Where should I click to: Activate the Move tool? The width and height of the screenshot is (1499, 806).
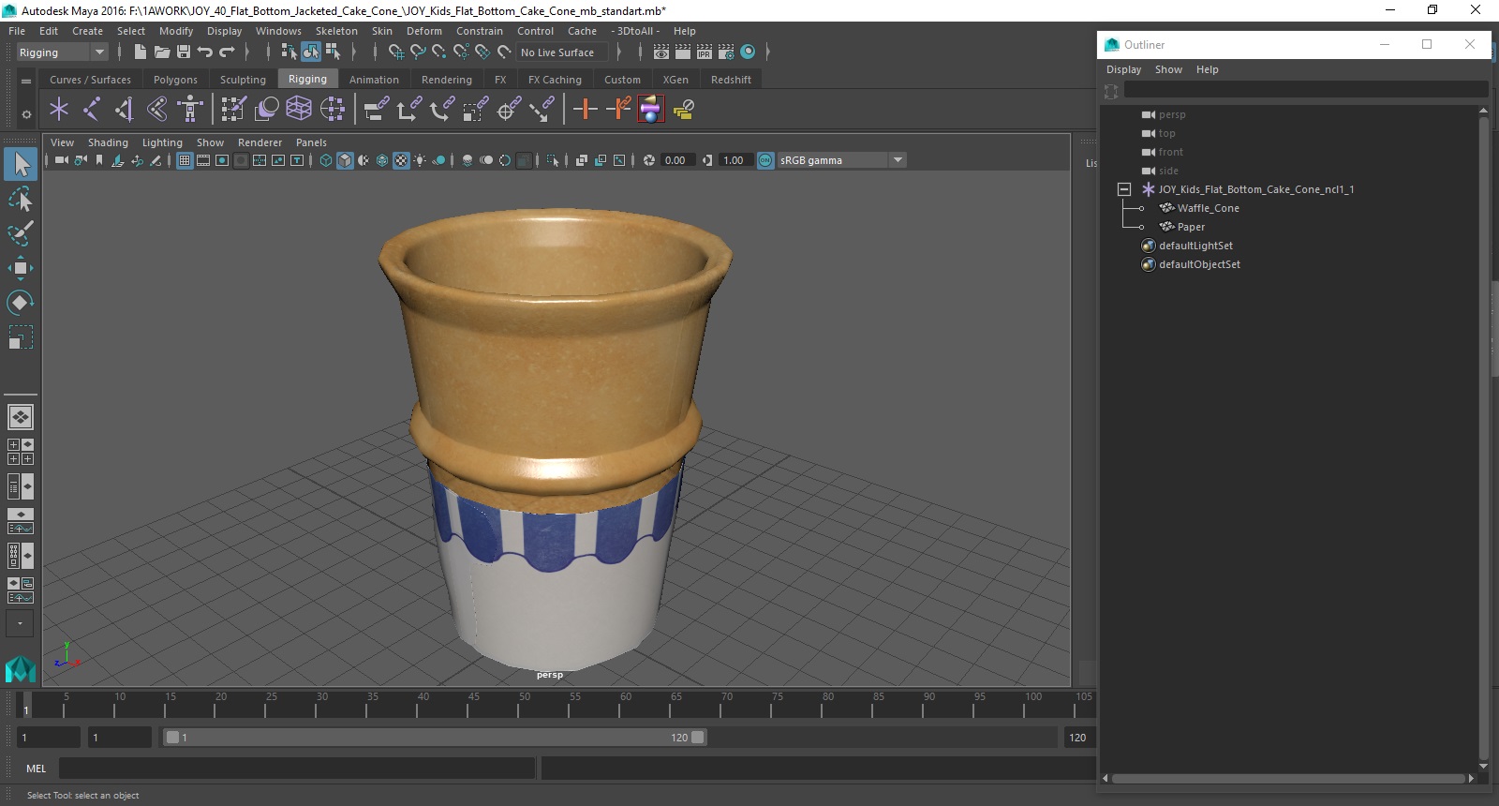21,268
